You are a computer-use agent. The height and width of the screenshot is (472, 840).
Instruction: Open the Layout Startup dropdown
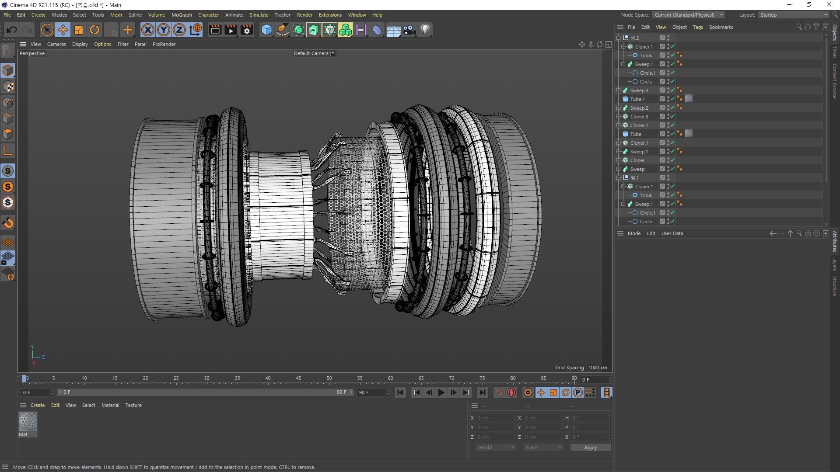tap(794, 15)
